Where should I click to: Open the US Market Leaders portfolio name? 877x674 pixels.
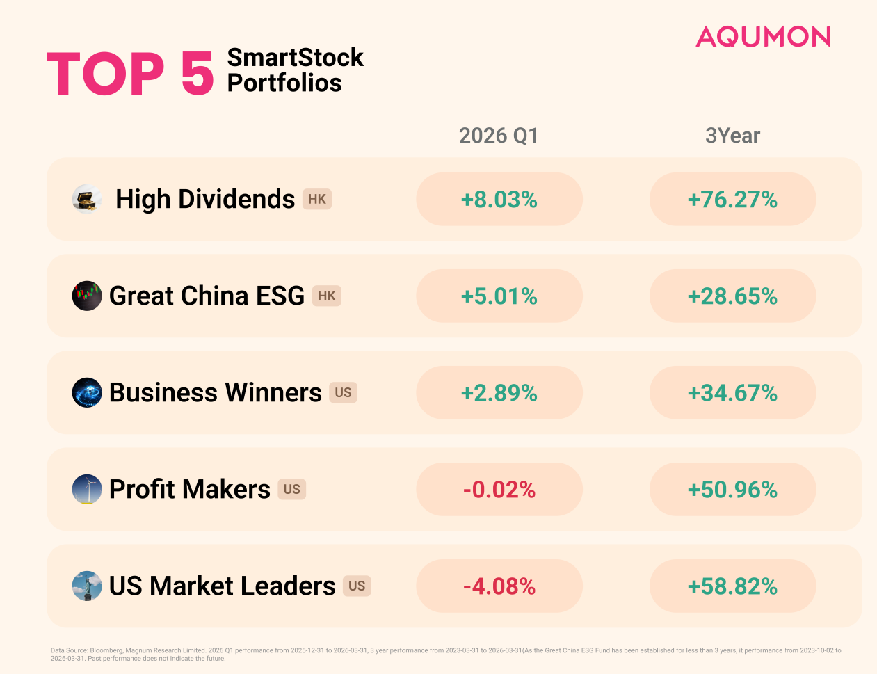223,586
